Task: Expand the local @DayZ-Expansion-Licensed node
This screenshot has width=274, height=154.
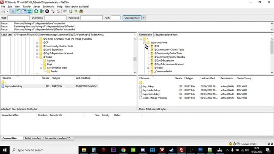Action: pyautogui.click(x=37, y=53)
